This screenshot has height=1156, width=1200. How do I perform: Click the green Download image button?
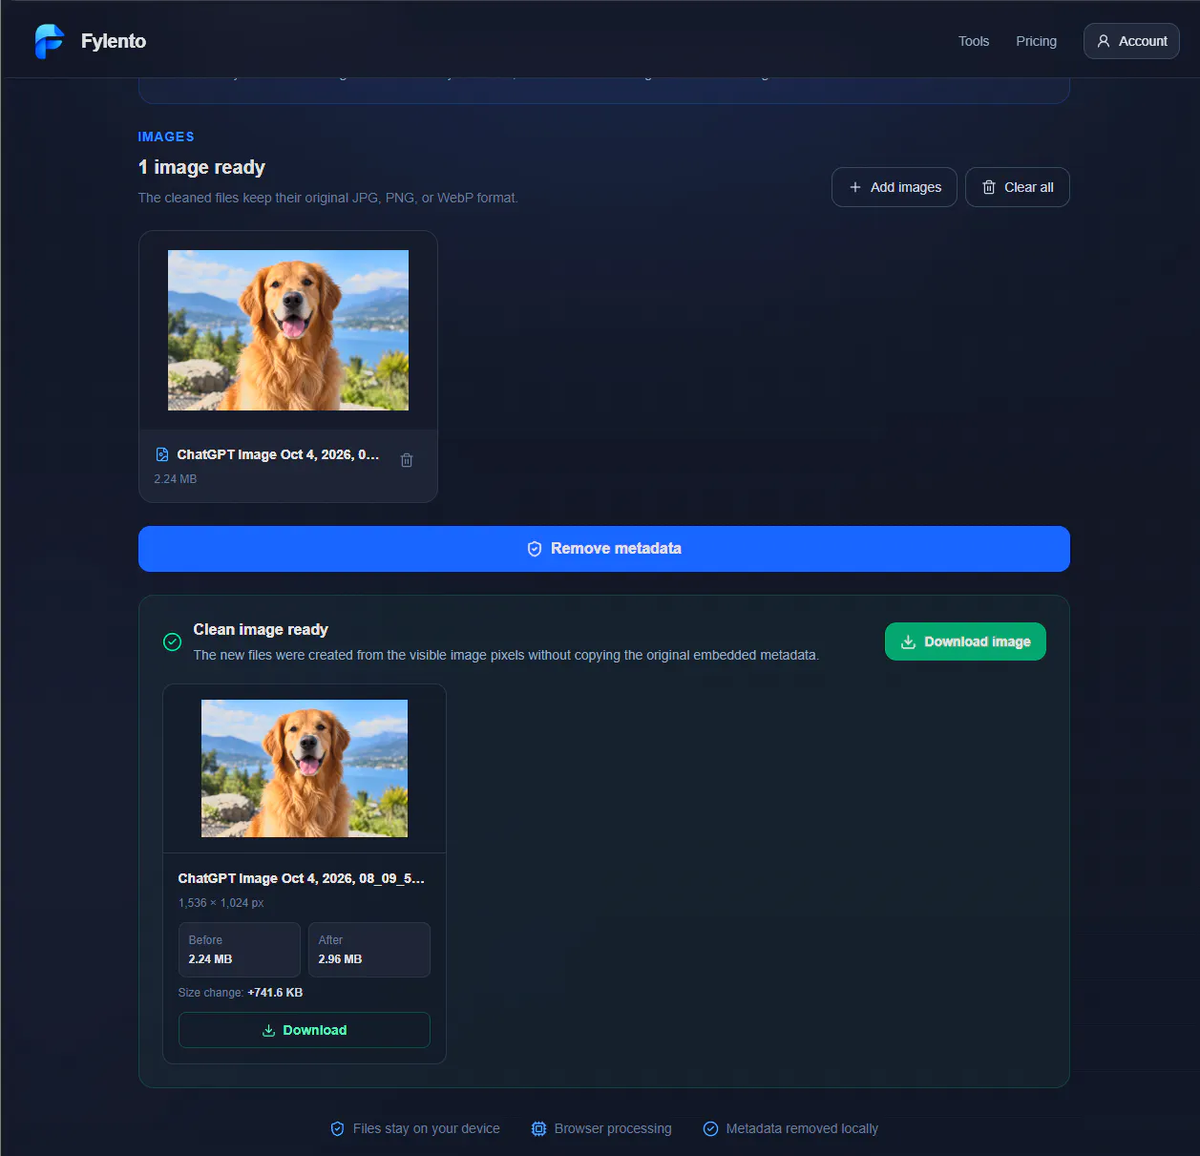tap(965, 641)
